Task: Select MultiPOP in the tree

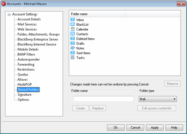Action: [25, 84]
